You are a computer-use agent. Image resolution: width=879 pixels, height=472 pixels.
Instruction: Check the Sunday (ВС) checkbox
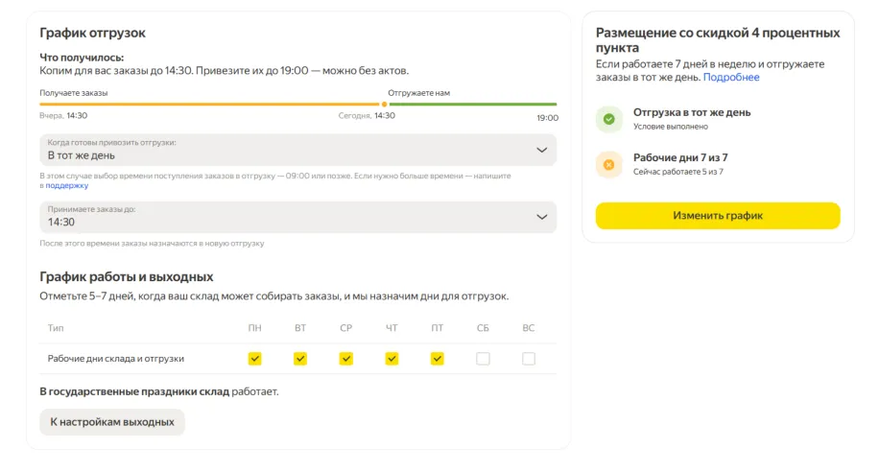(529, 359)
